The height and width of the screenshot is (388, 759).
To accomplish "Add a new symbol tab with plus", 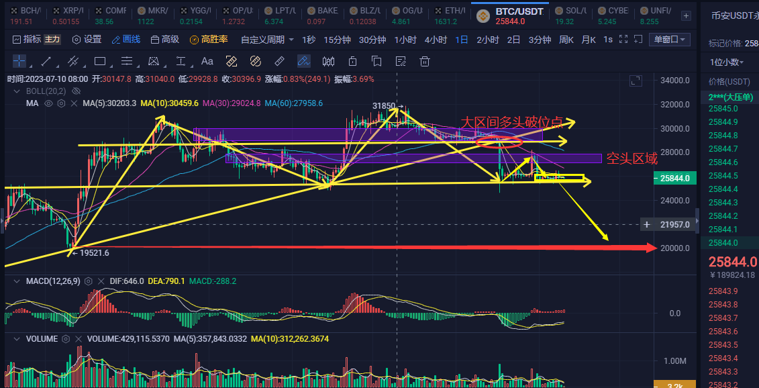I will [x=685, y=15].
